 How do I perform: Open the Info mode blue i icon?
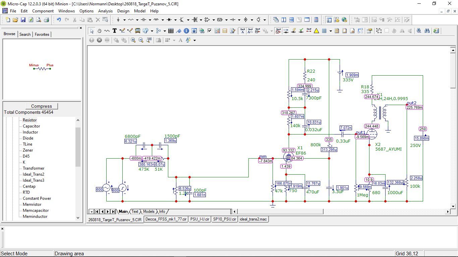coord(186,31)
